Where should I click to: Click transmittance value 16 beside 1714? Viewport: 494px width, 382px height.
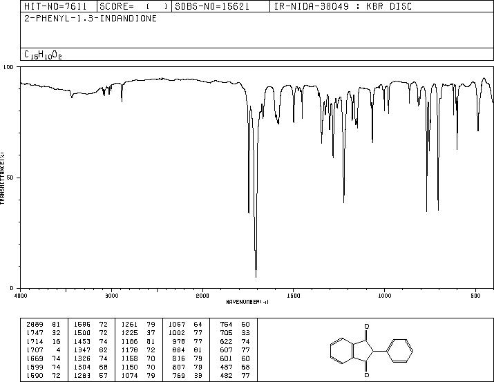56,341
